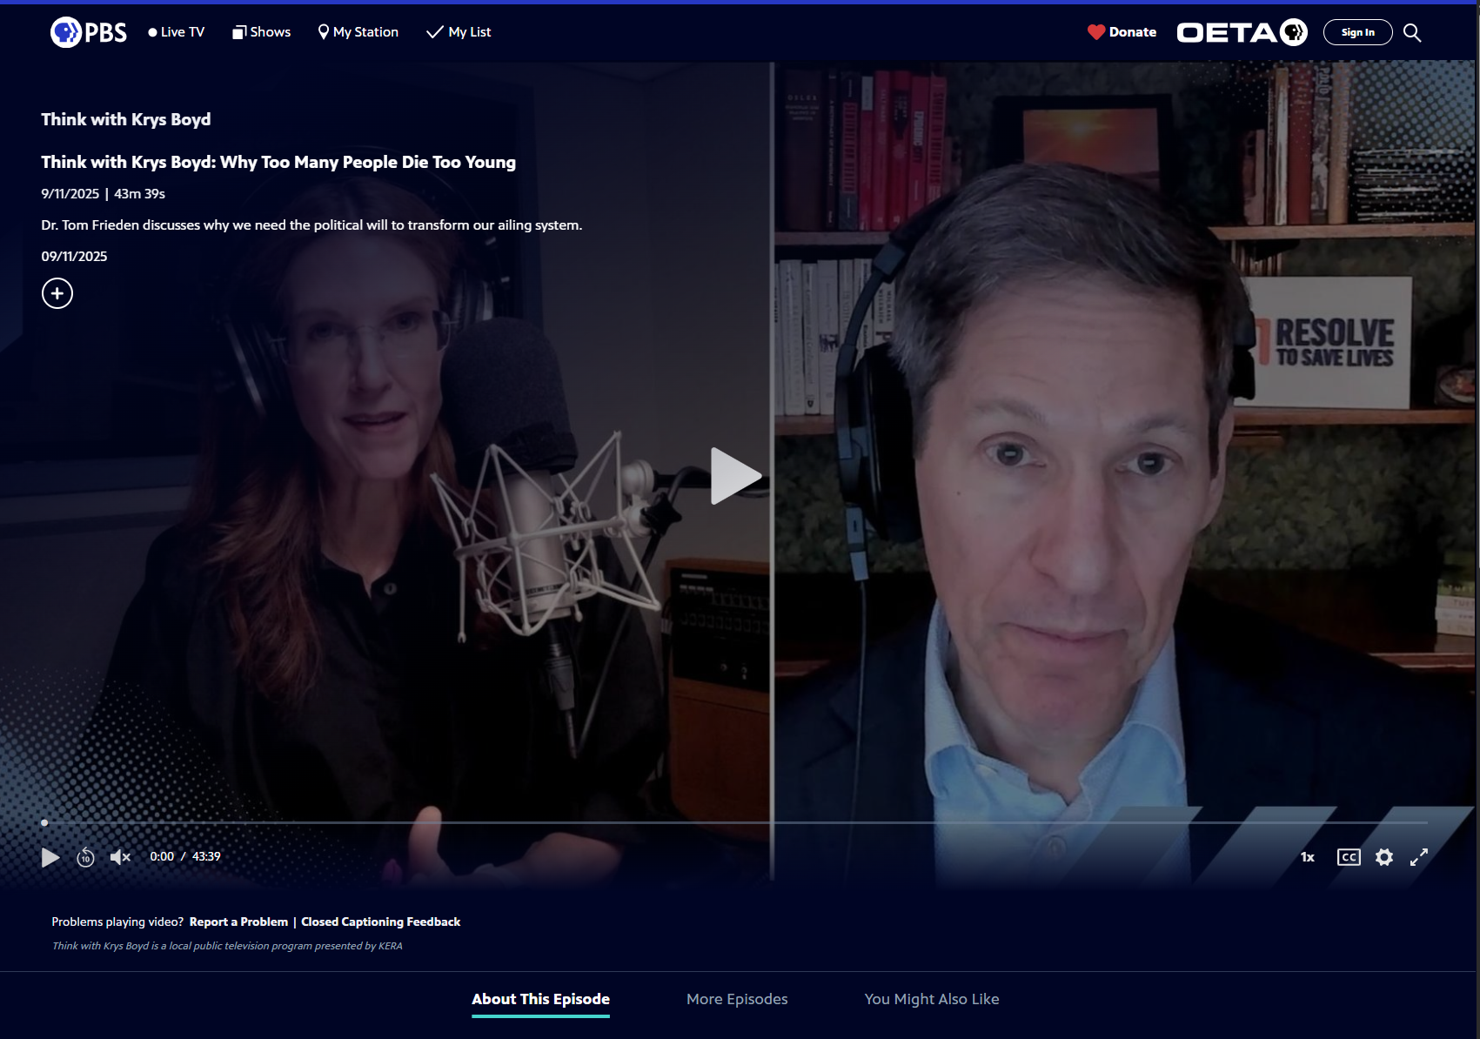Unmute the video audio
Image resolution: width=1480 pixels, height=1039 pixels.
tap(120, 857)
